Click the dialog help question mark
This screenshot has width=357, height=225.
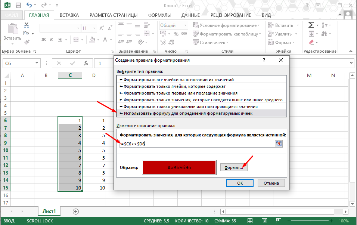(x=264, y=60)
